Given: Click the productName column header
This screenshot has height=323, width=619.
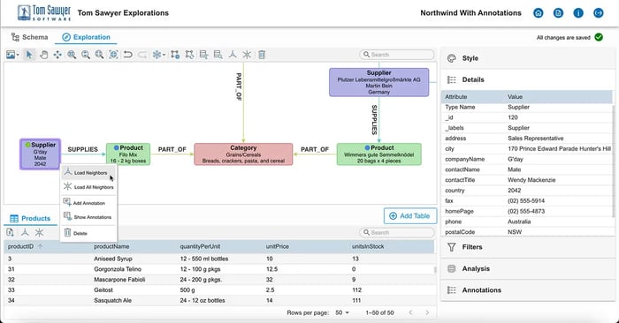Looking at the screenshot, I should 111,246.
